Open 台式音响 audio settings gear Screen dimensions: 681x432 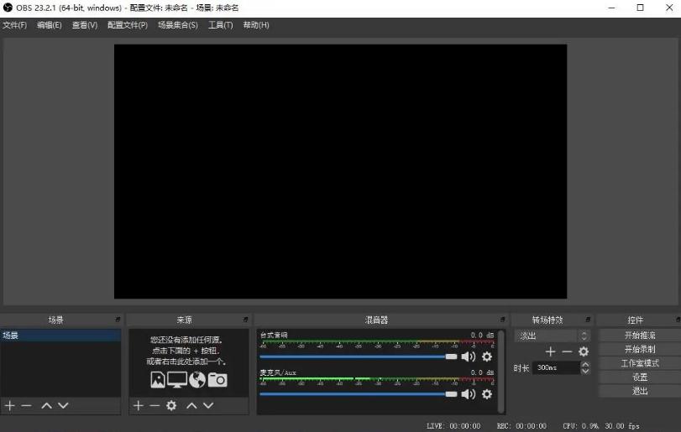(x=487, y=357)
